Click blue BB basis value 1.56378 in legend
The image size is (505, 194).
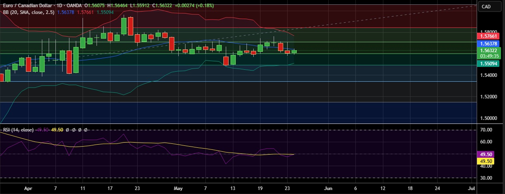(65, 12)
